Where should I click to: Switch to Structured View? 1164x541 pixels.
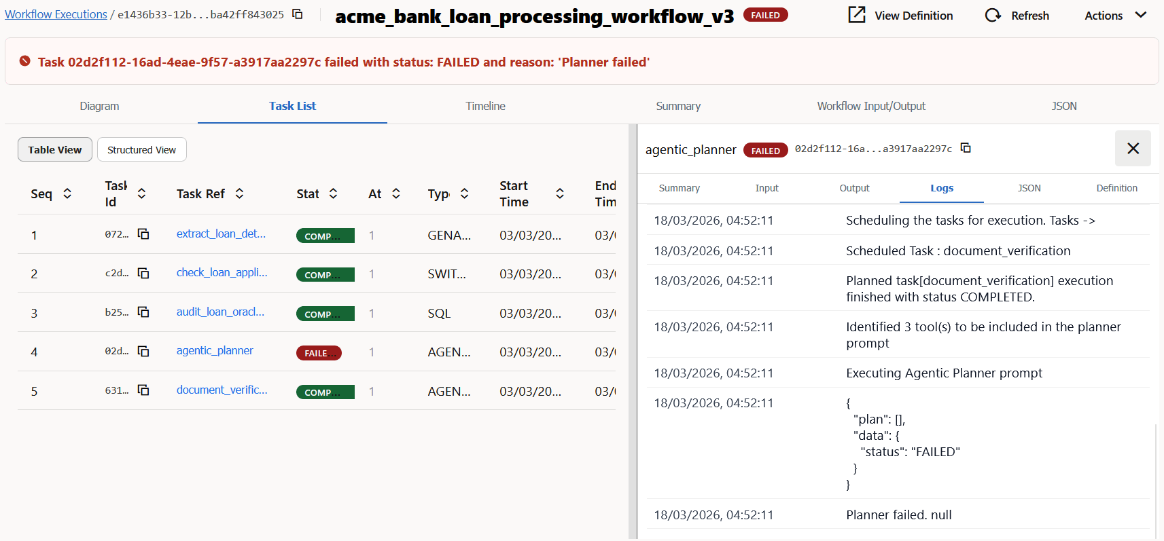tap(141, 149)
